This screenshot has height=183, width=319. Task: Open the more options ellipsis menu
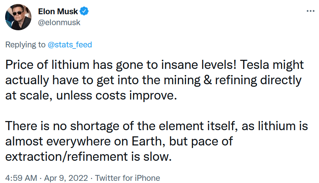click(x=311, y=11)
